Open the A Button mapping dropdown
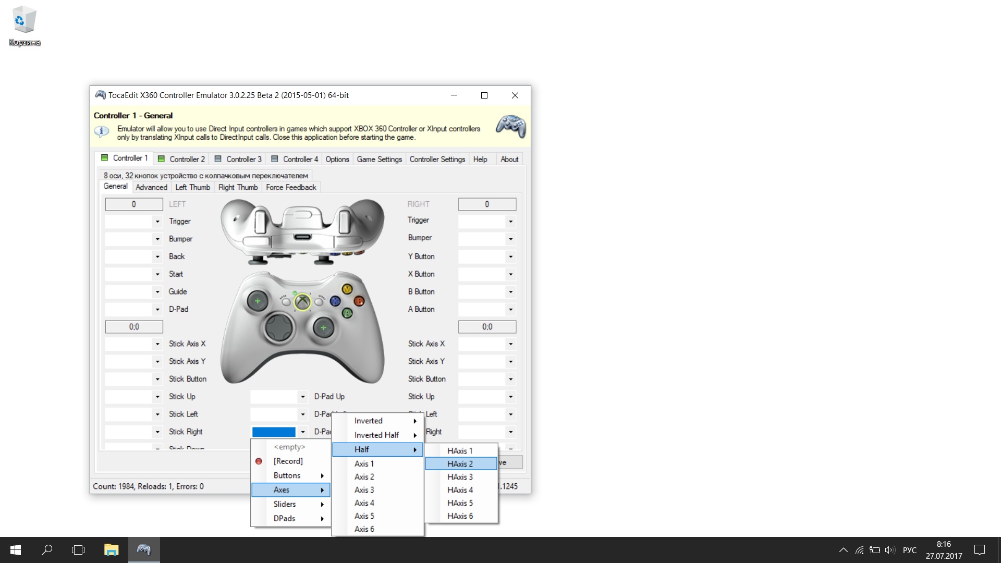 [510, 310]
